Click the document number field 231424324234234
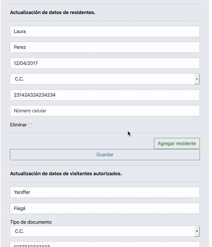Viewport: 212px width, 247px height. (105, 95)
